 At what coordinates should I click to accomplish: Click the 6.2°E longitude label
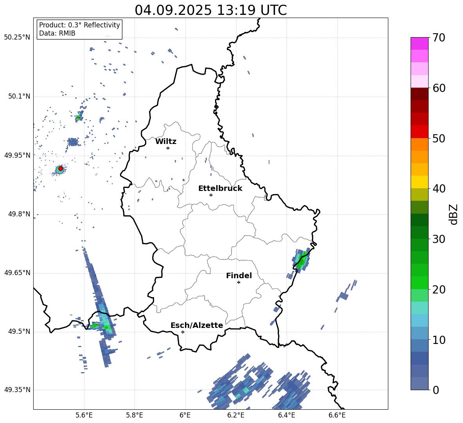pyautogui.click(x=236, y=415)
